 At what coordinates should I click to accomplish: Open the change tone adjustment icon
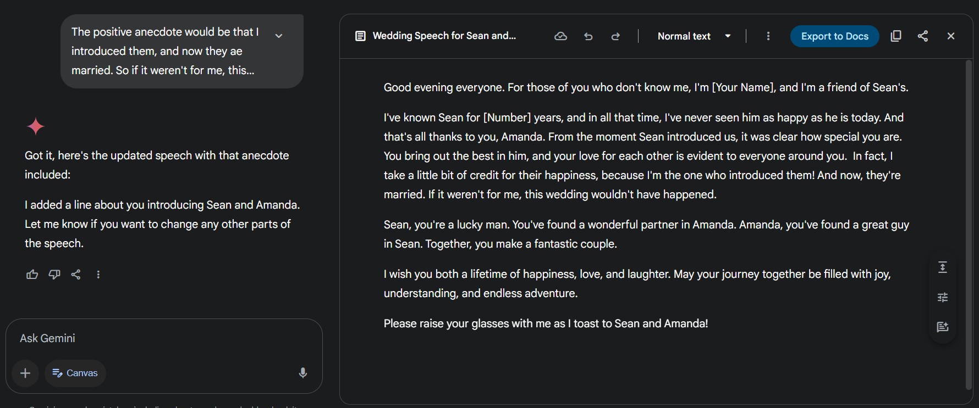tap(943, 297)
